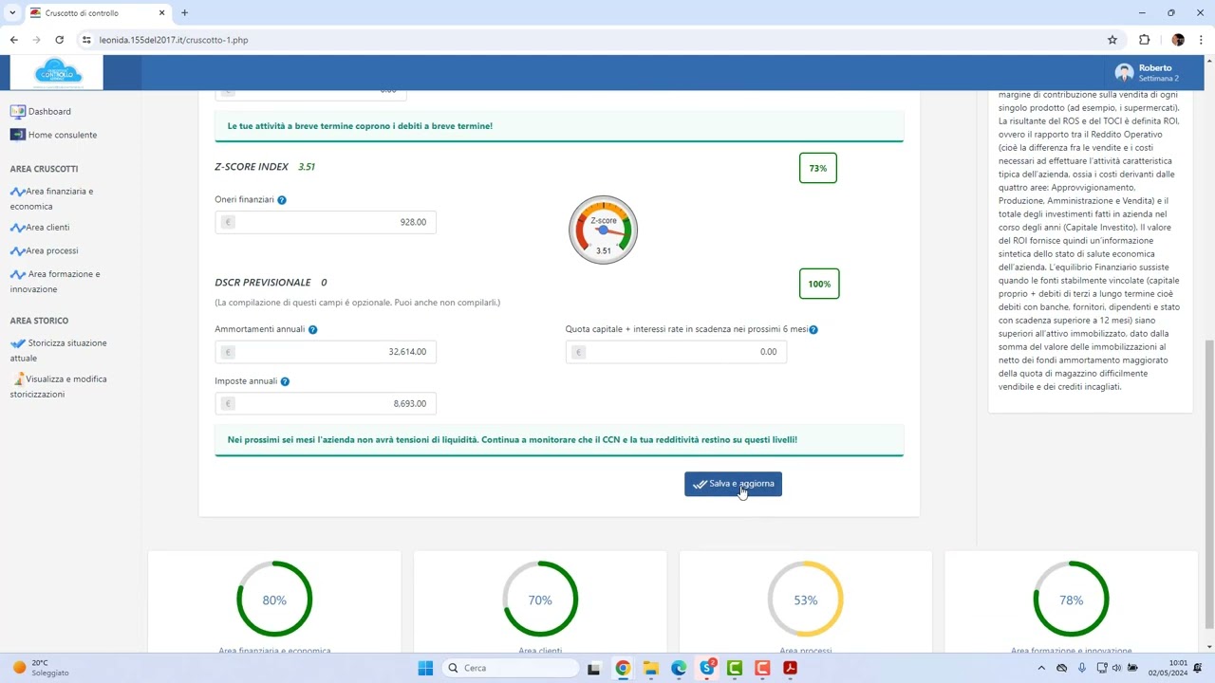Open the tab search dropdown arrow
Screen dimensions: 1215x683
12,13
